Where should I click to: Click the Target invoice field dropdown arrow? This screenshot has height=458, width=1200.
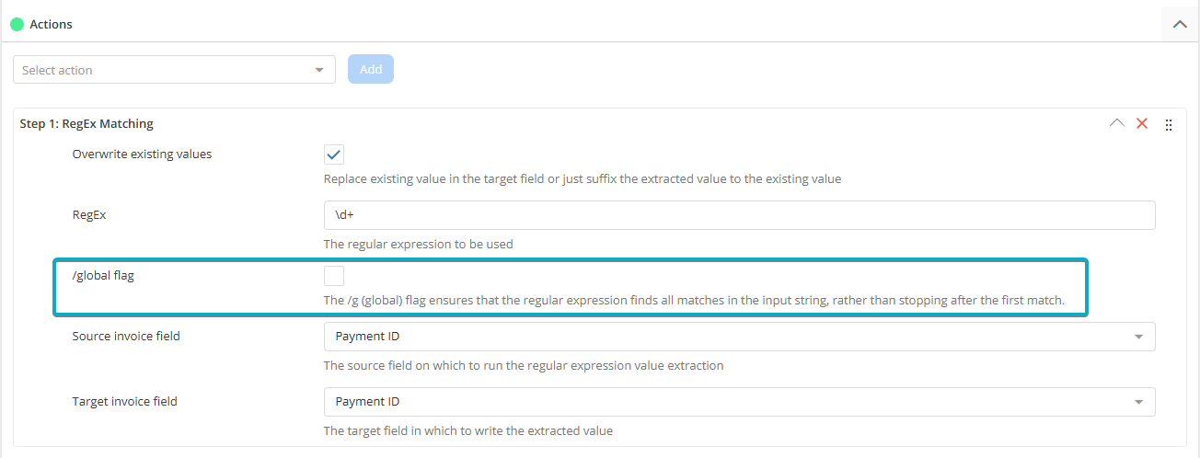[x=1139, y=402]
